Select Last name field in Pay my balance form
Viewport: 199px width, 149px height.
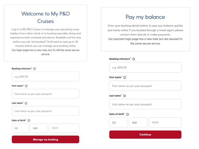pos(145,104)
